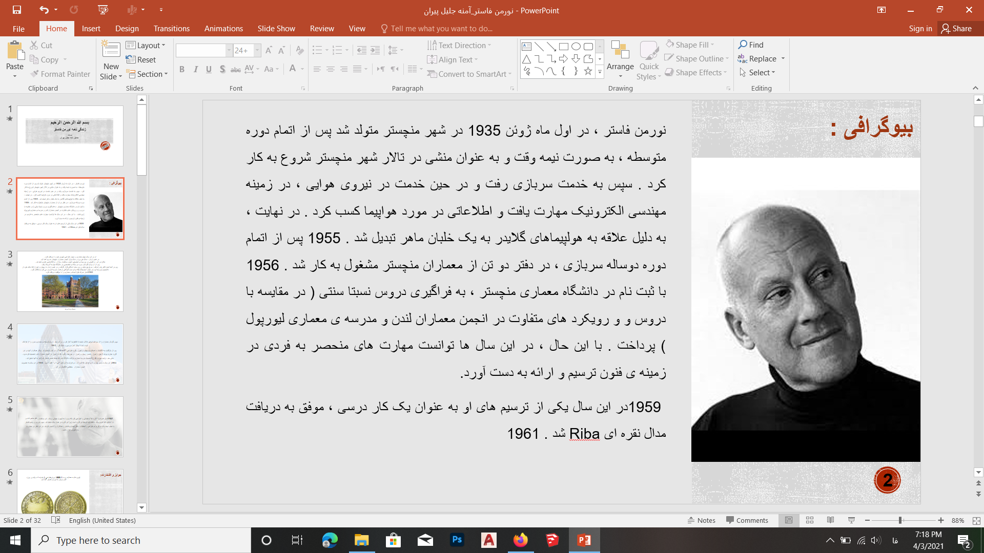Click the zoom slider handle

point(900,520)
